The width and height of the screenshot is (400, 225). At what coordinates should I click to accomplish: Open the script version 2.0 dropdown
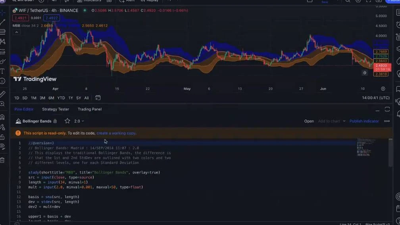[79, 121]
